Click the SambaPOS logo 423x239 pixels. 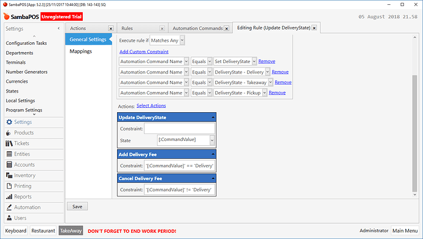(x=21, y=17)
